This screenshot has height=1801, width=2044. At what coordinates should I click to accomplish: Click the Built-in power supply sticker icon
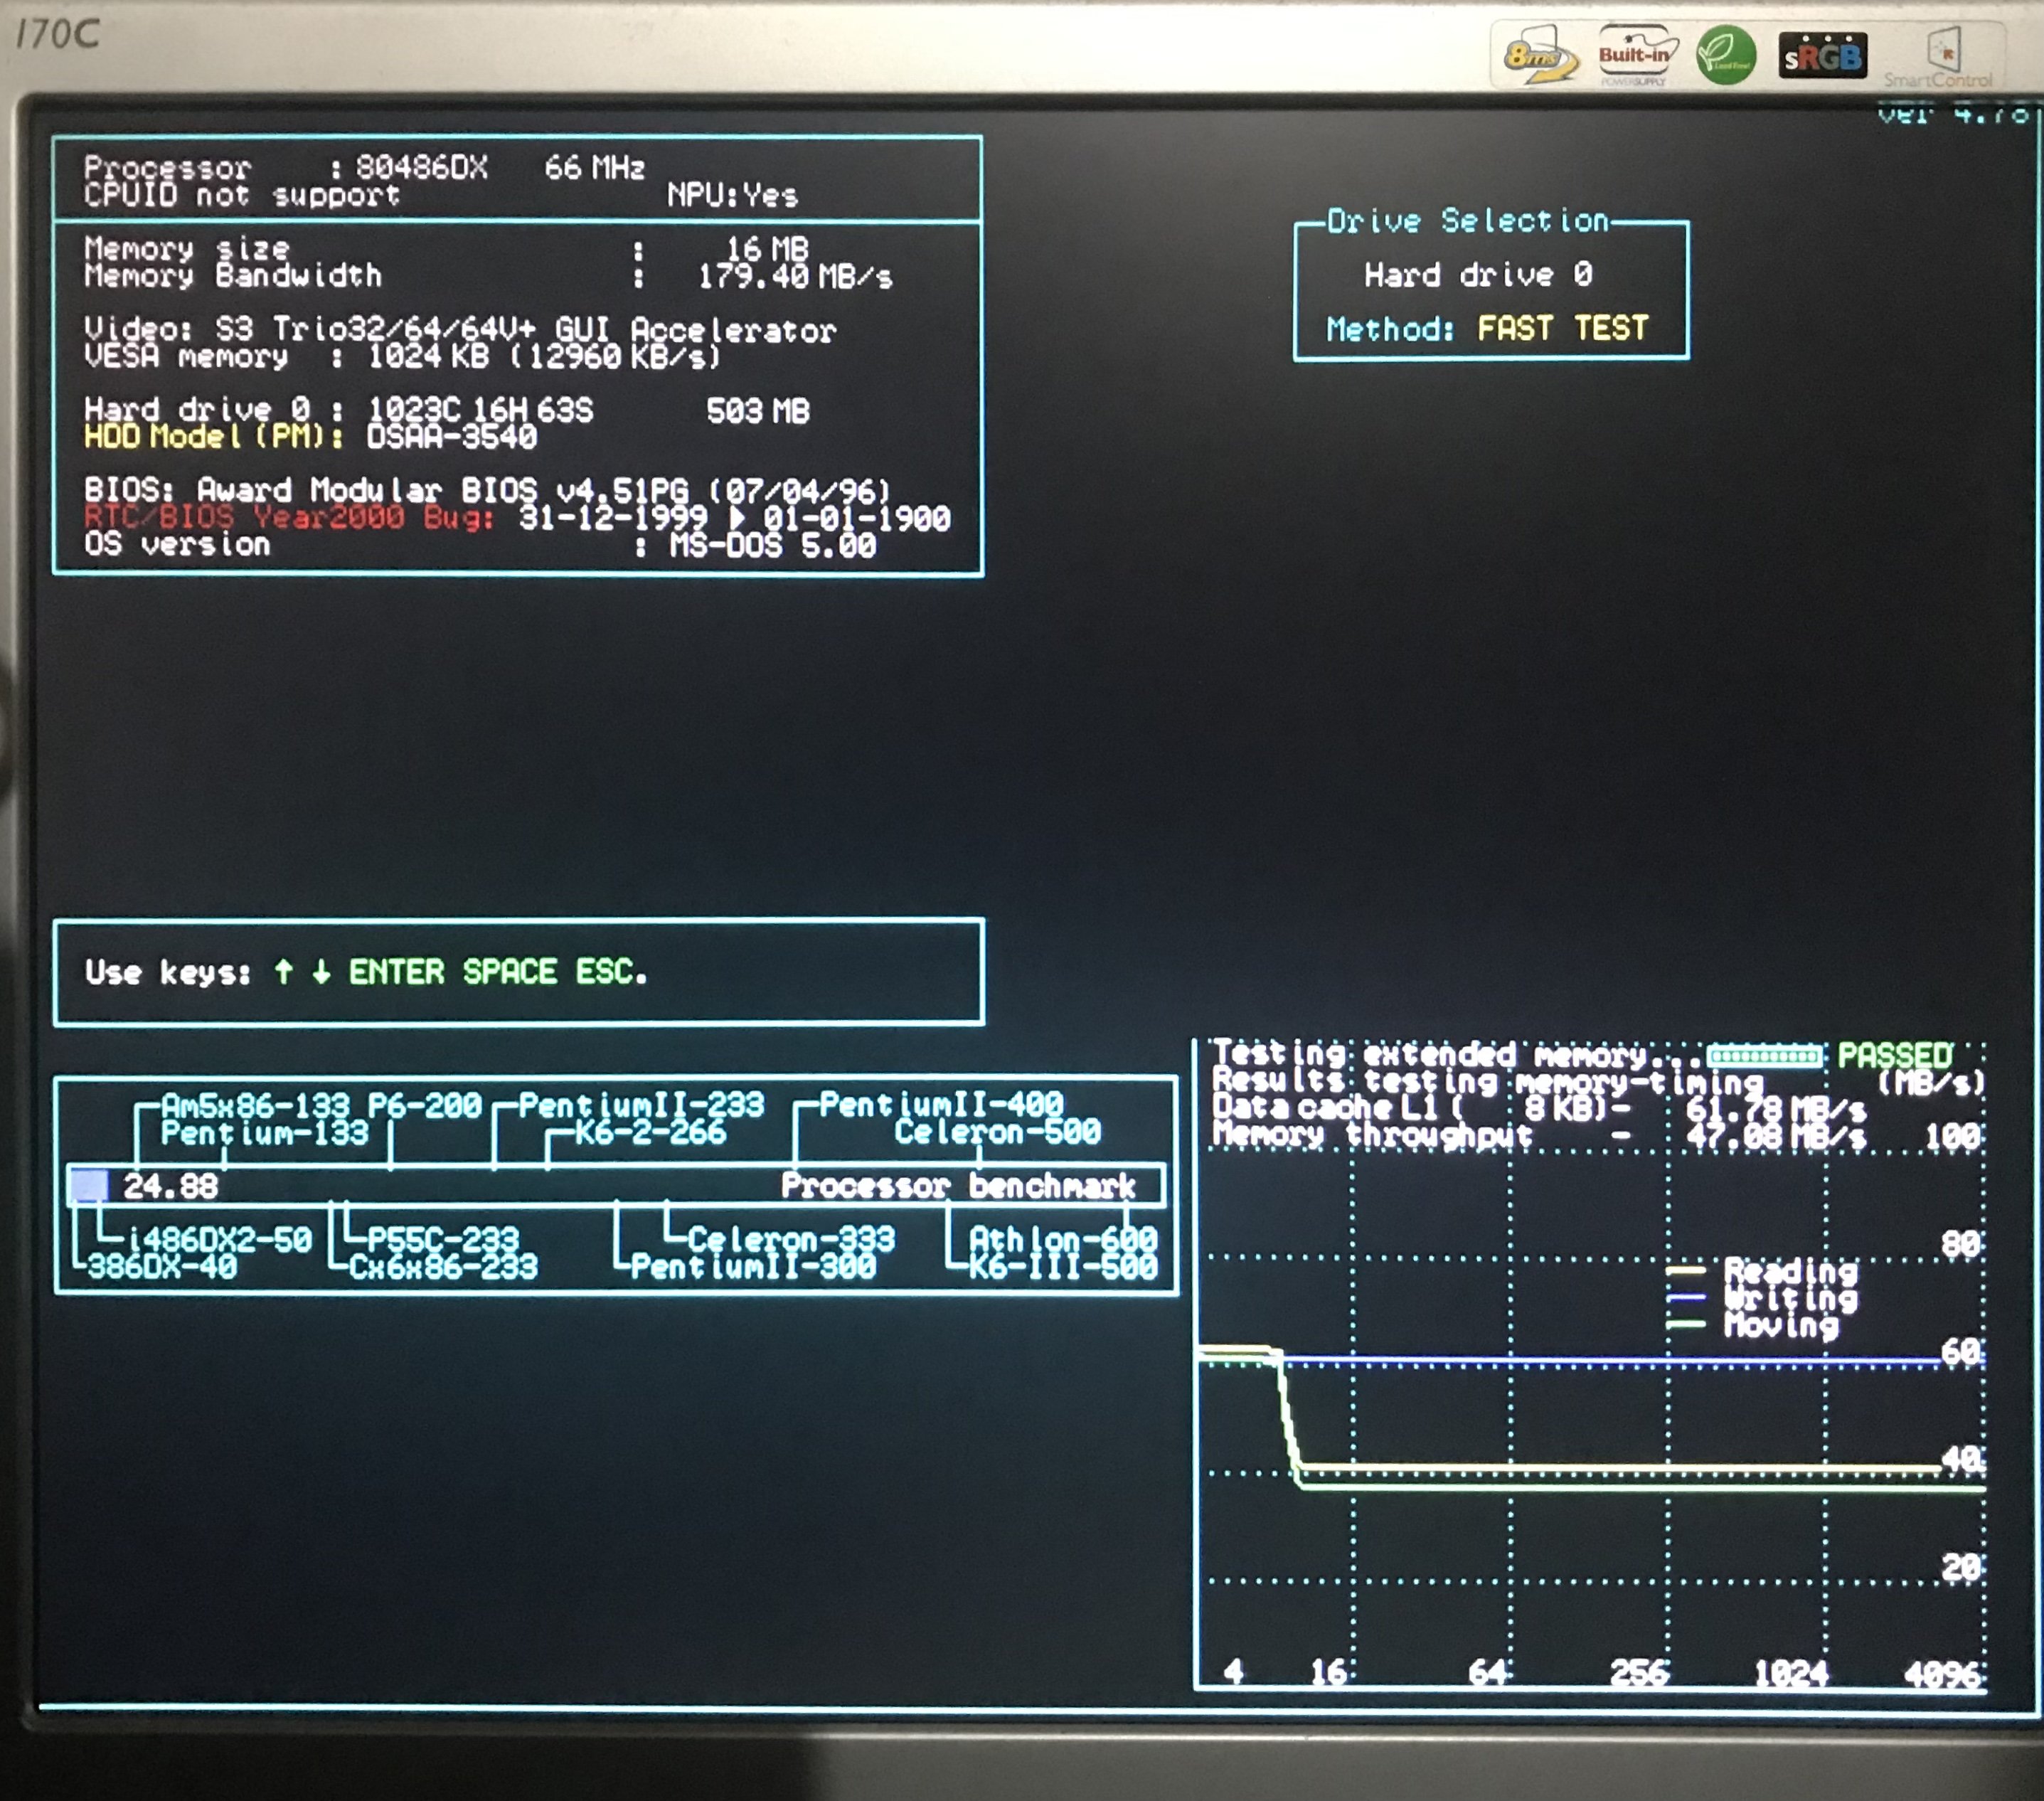pos(1634,55)
